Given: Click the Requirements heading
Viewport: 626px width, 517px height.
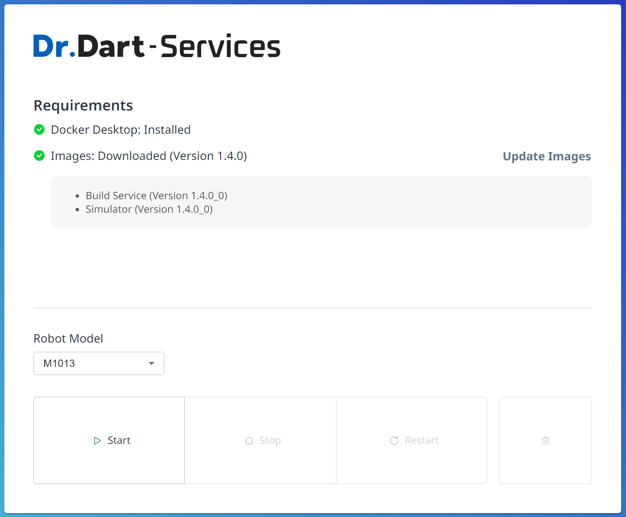Looking at the screenshot, I should pyautogui.click(x=83, y=106).
